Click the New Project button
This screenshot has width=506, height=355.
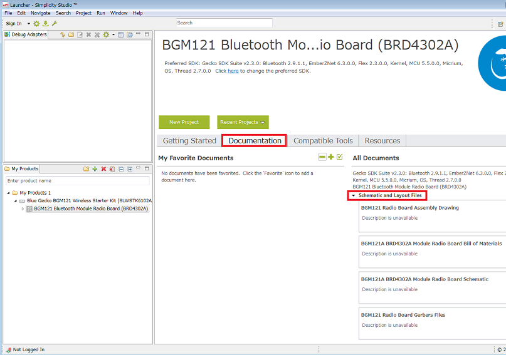pos(184,122)
